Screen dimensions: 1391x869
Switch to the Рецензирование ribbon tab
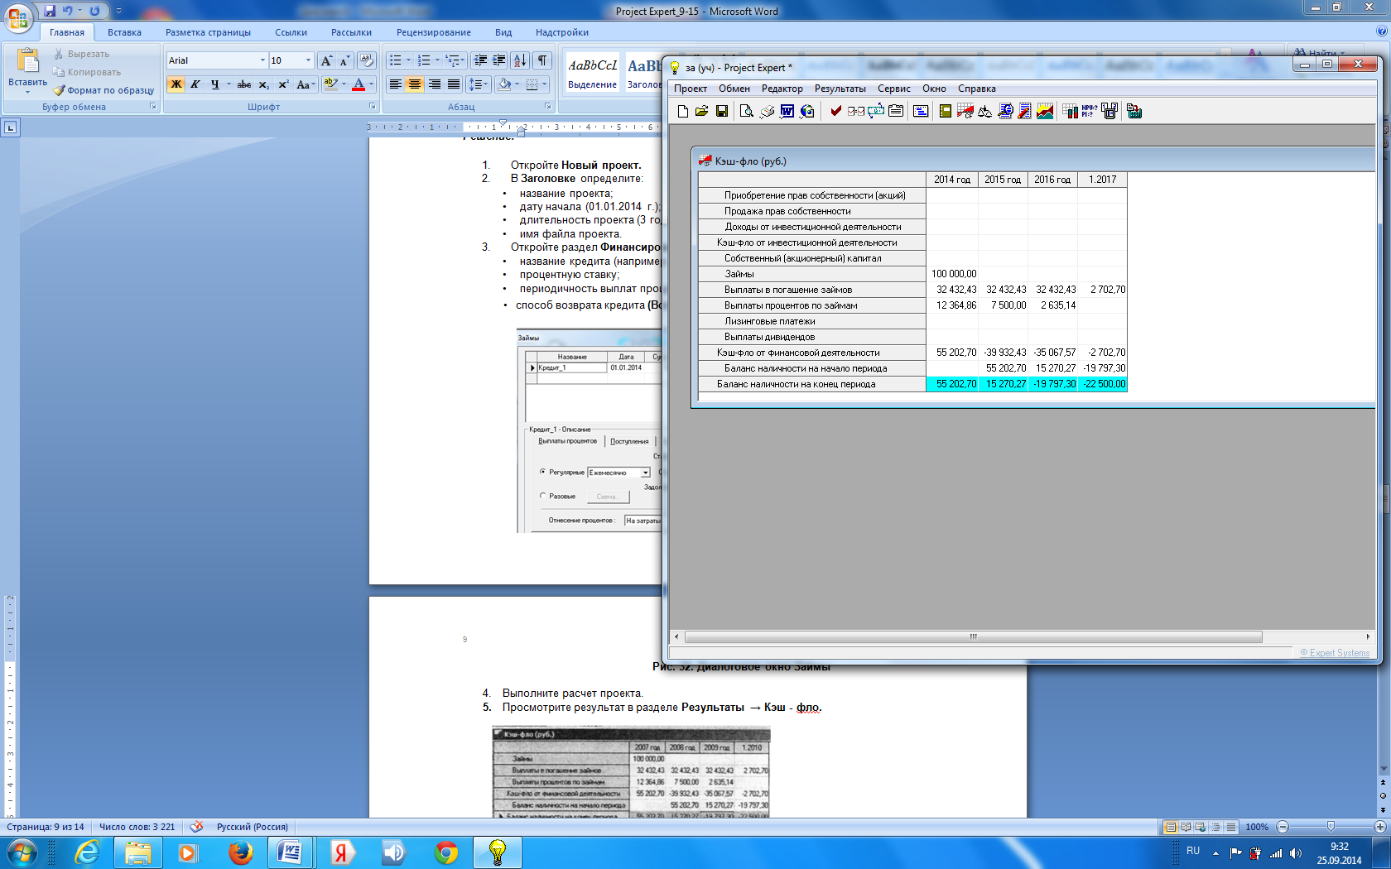coord(434,32)
